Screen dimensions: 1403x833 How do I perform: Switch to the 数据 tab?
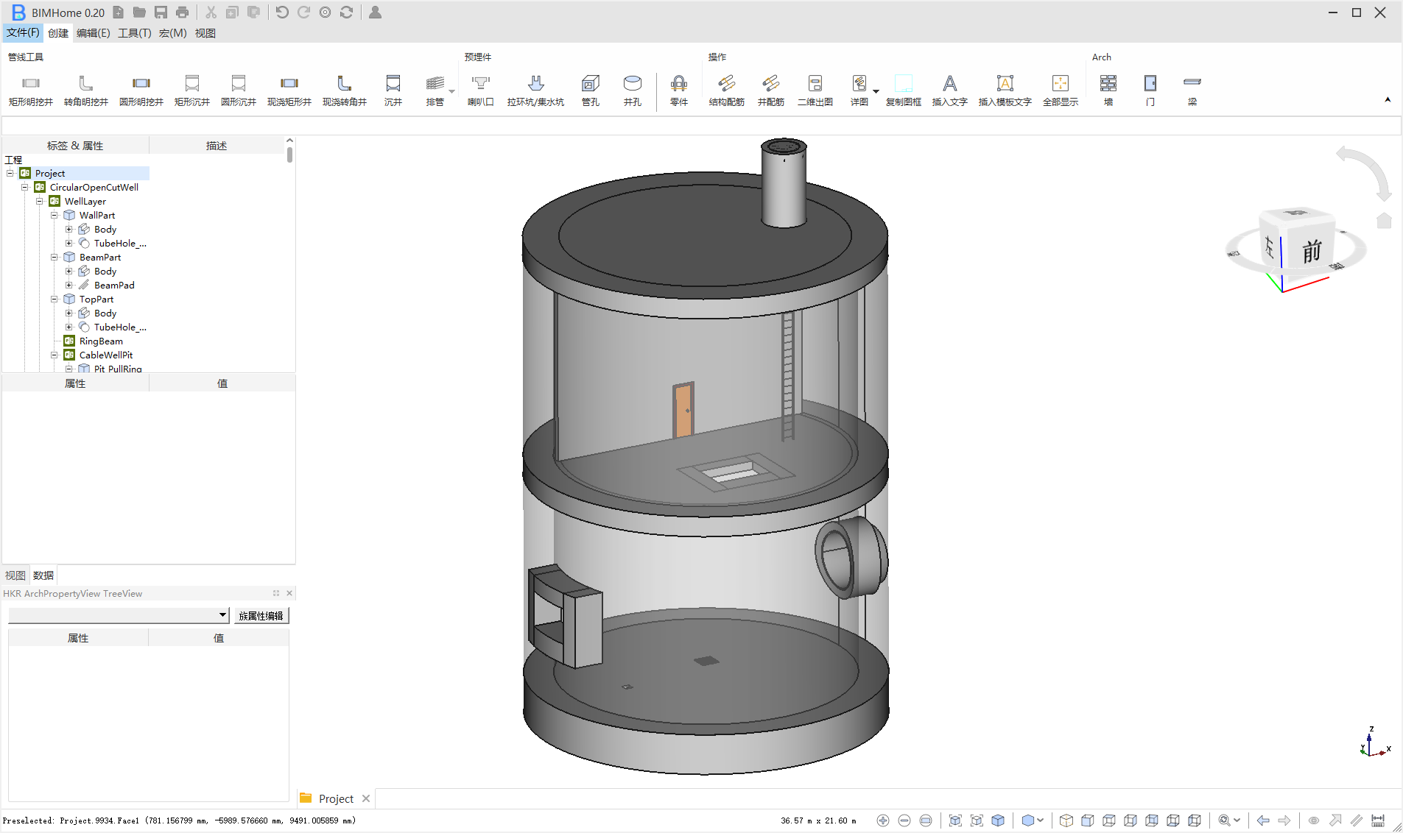click(43, 575)
